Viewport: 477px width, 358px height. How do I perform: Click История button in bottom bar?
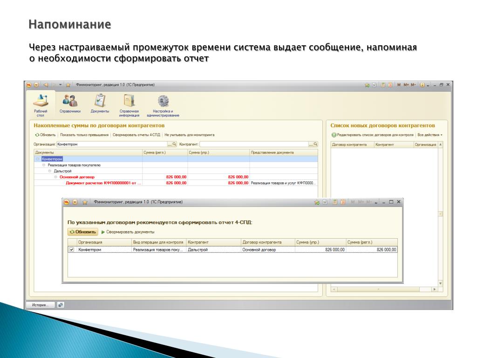point(40,305)
